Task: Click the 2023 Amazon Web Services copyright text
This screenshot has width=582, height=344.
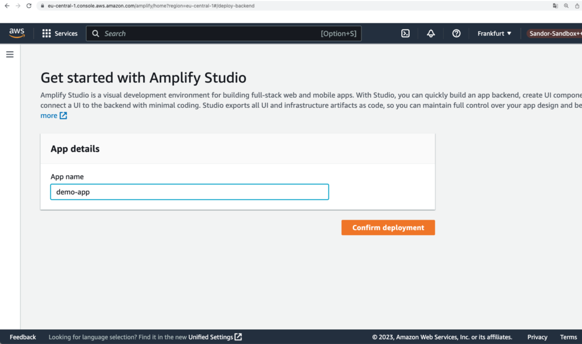Action: coord(442,337)
